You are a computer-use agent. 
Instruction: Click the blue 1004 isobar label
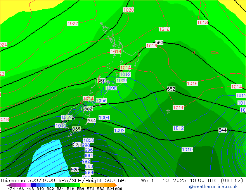pyautogui.click(x=104, y=117)
